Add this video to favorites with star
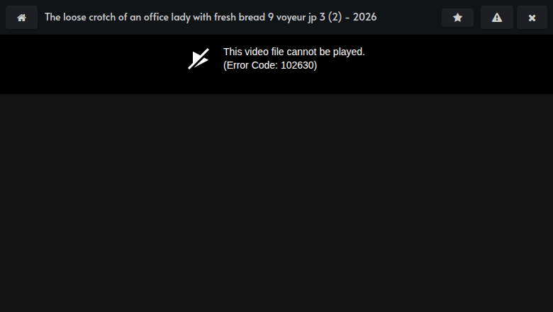 click(457, 17)
